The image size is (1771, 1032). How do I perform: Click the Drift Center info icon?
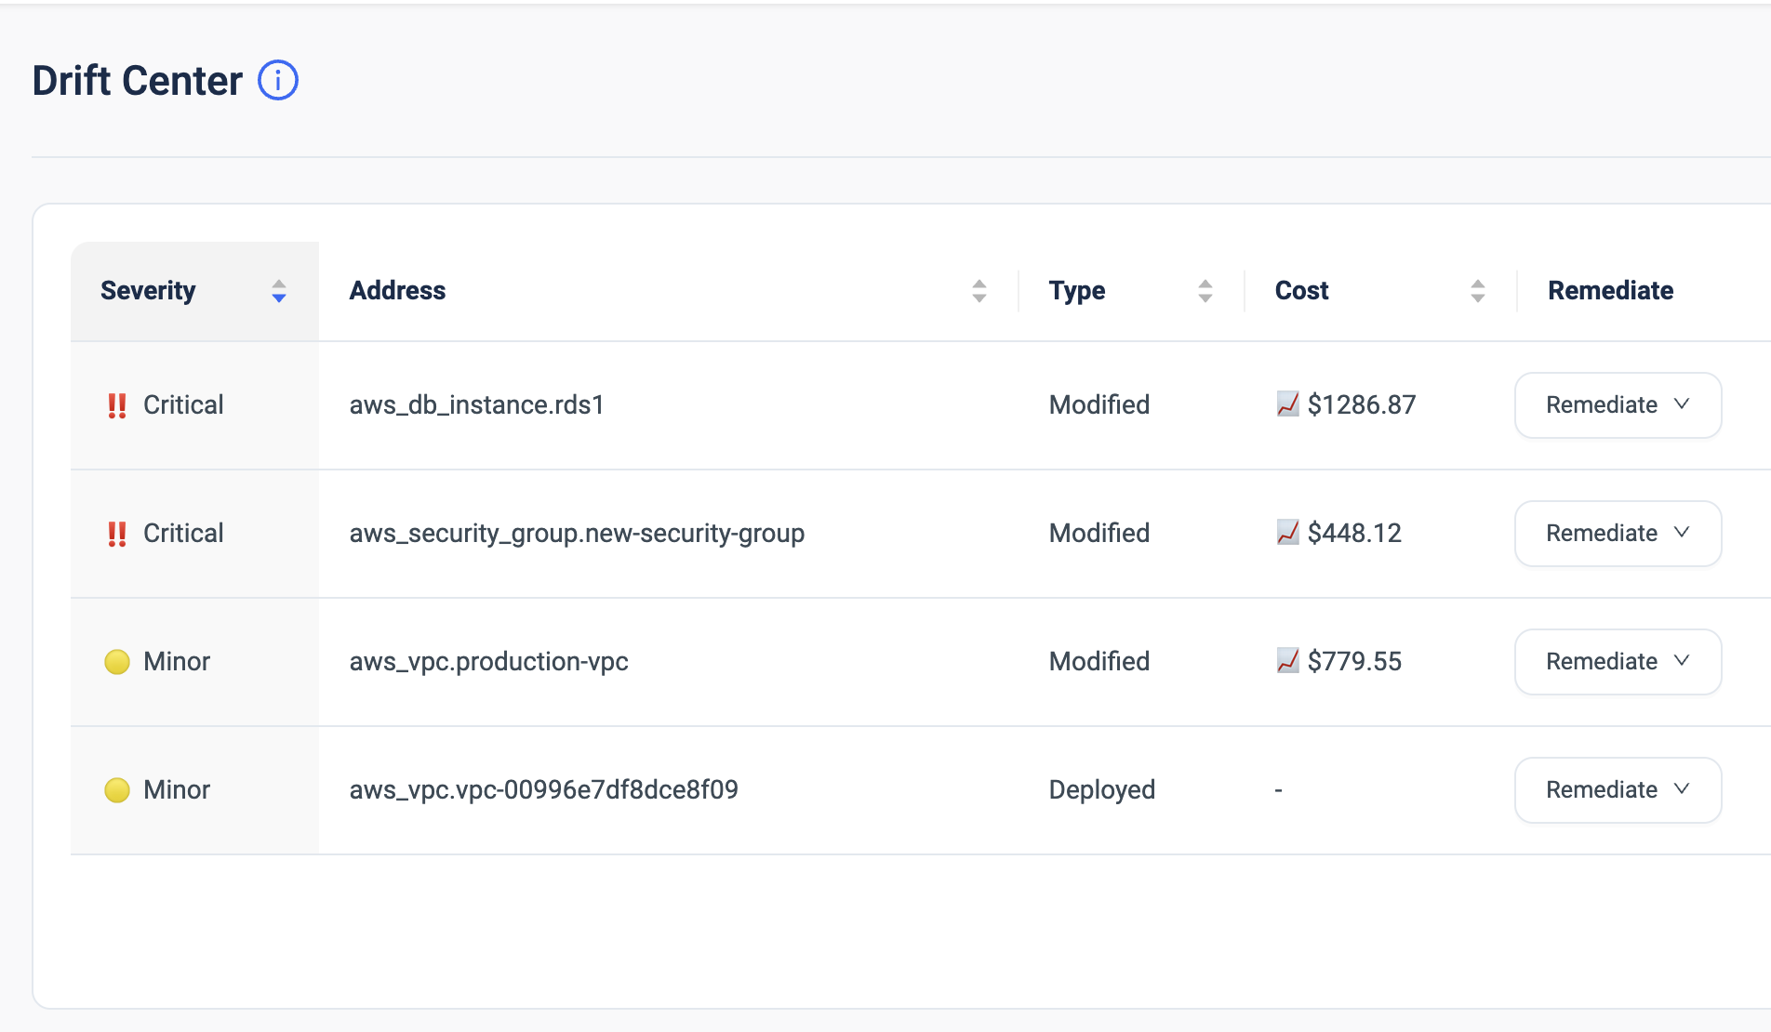[277, 81]
